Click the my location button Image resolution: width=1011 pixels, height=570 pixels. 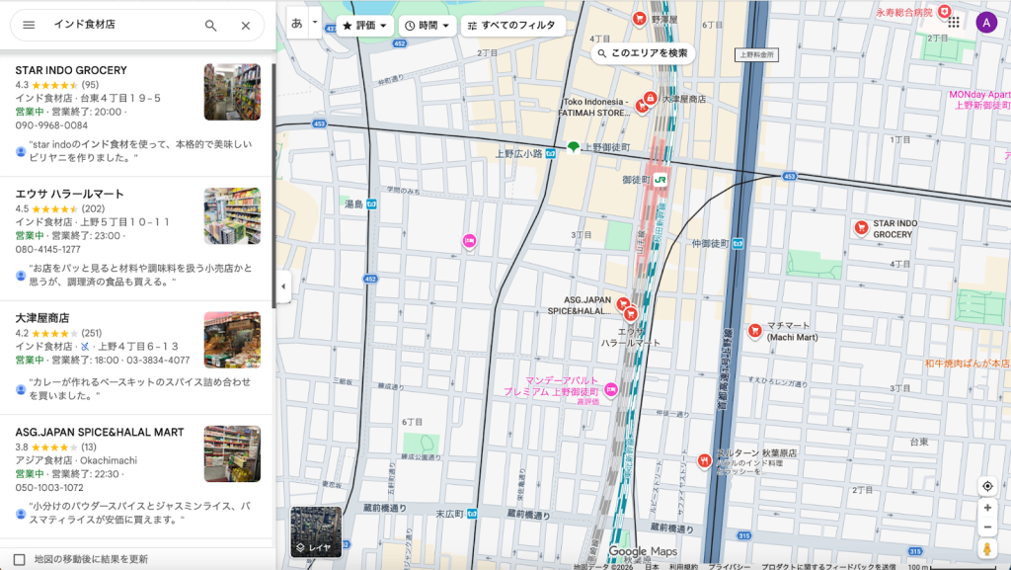tap(986, 486)
